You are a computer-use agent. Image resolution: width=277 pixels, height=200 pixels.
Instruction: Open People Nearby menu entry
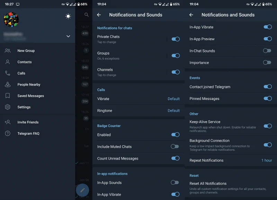[37, 84]
